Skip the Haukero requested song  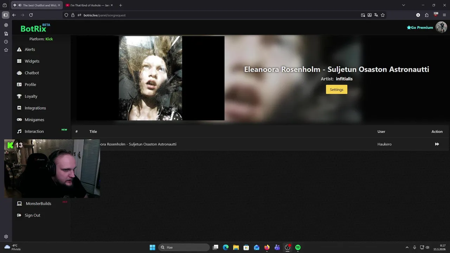437,144
